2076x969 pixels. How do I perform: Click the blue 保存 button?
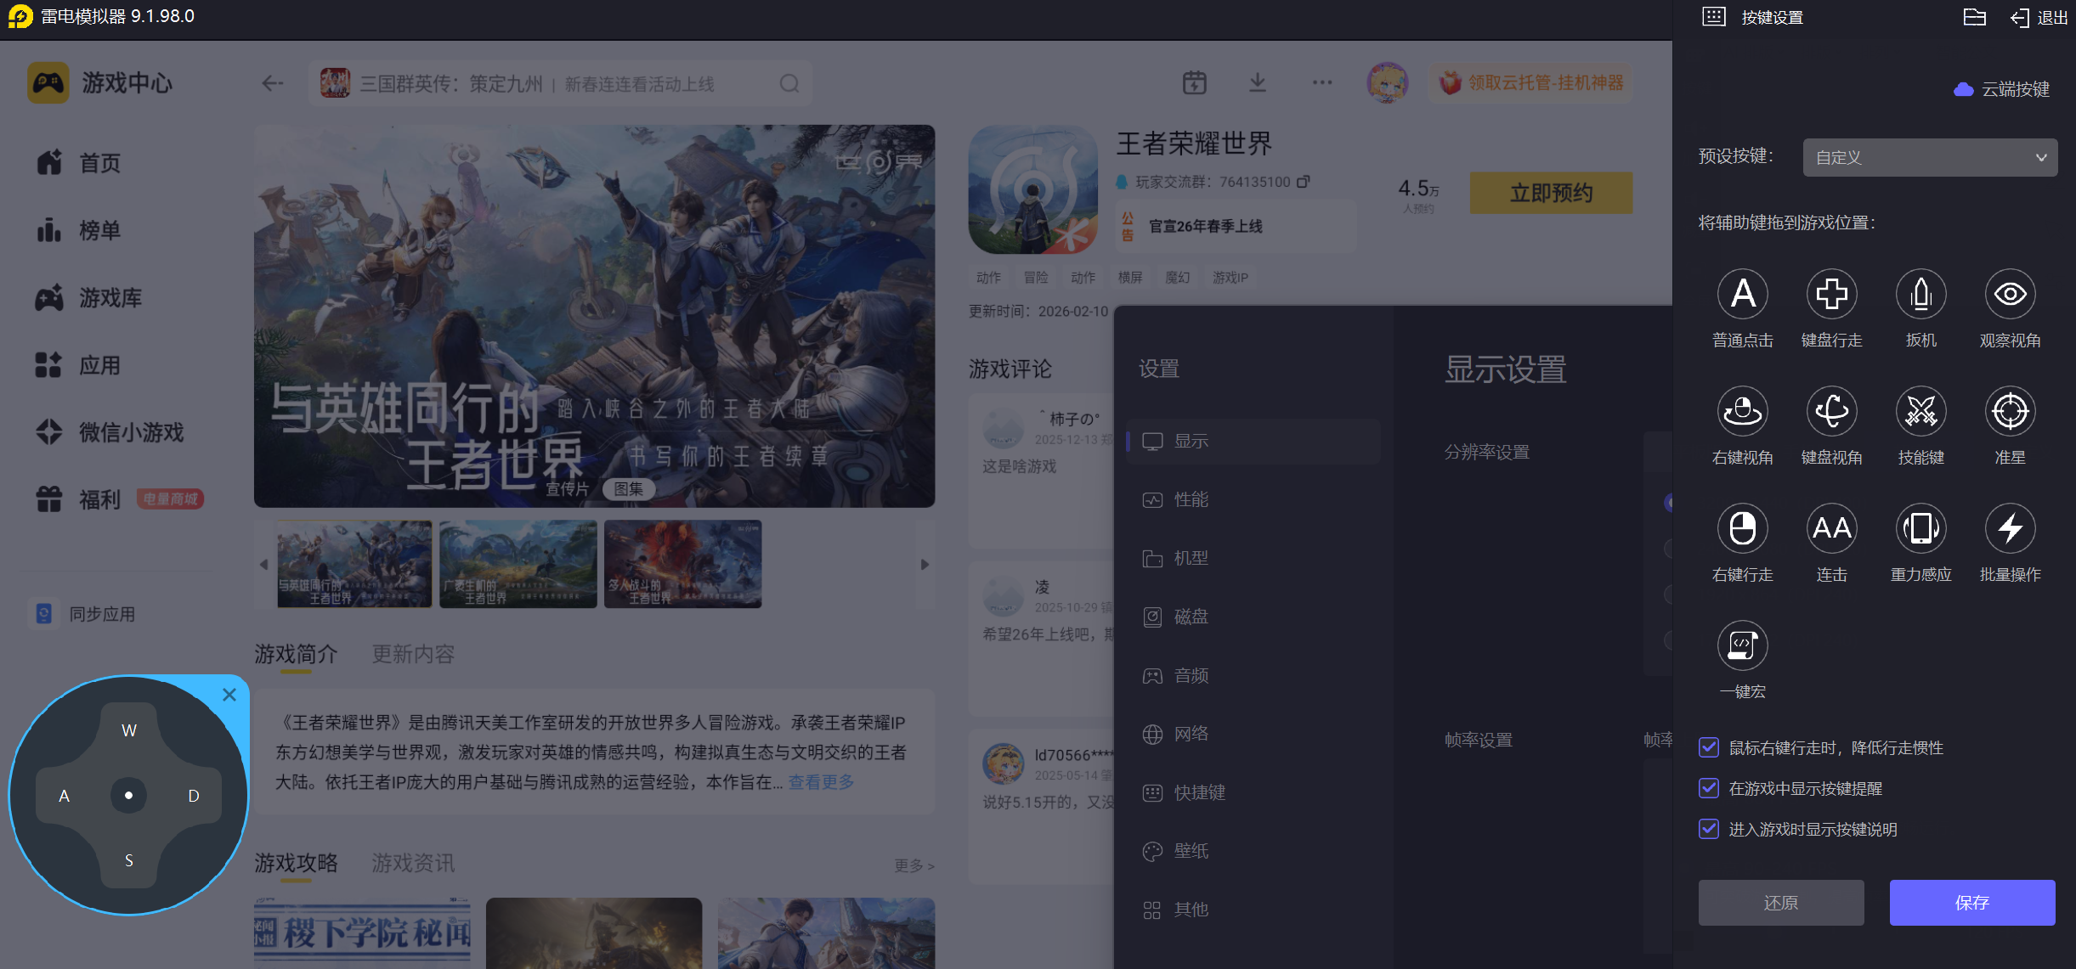click(x=1971, y=903)
